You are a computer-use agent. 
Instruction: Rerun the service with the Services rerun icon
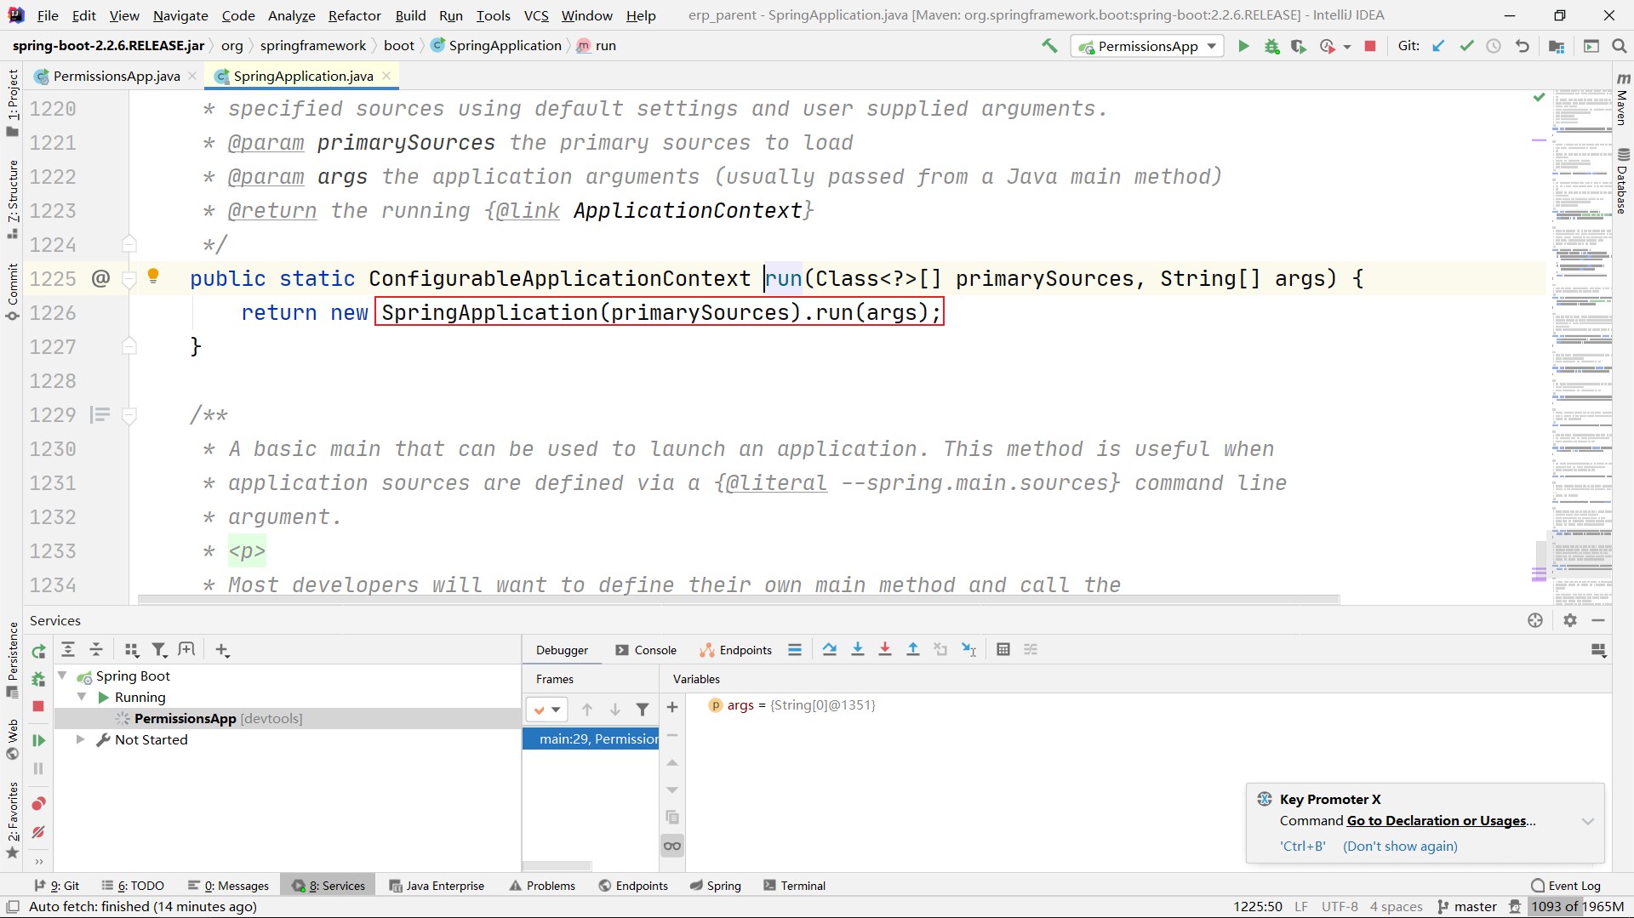pos(38,652)
